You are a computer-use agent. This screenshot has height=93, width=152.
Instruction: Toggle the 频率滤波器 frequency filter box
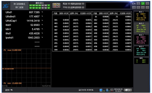[x=83, y=7]
